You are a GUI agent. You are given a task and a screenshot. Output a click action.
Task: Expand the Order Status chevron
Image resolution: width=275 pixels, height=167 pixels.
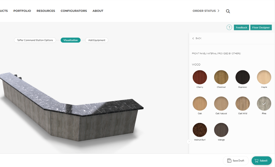pyautogui.click(x=218, y=11)
